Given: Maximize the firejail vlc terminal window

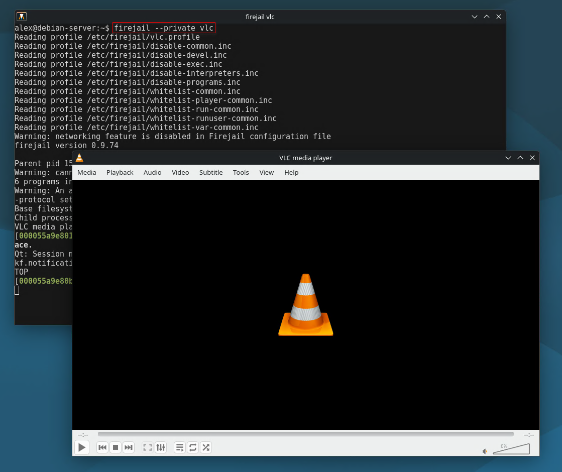Looking at the screenshot, I should tap(487, 17).
